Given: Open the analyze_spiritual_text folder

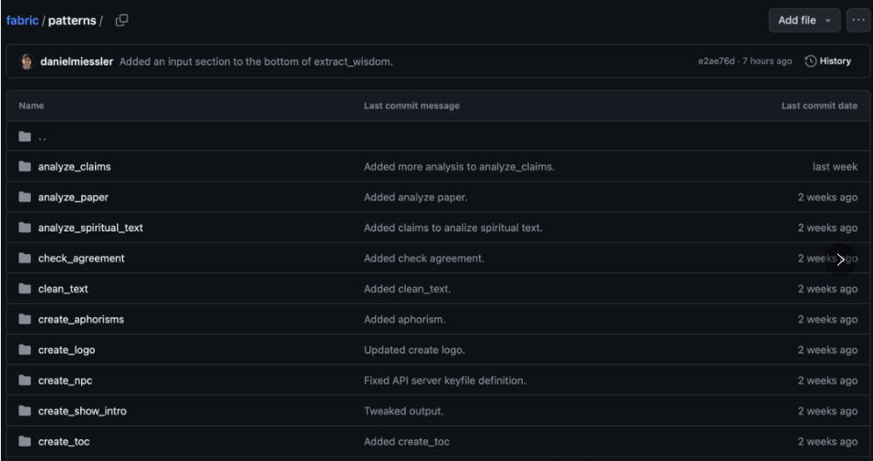Looking at the screenshot, I should click(90, 228).
